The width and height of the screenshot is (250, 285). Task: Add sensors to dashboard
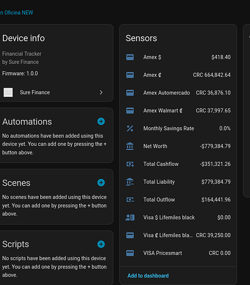148,276
